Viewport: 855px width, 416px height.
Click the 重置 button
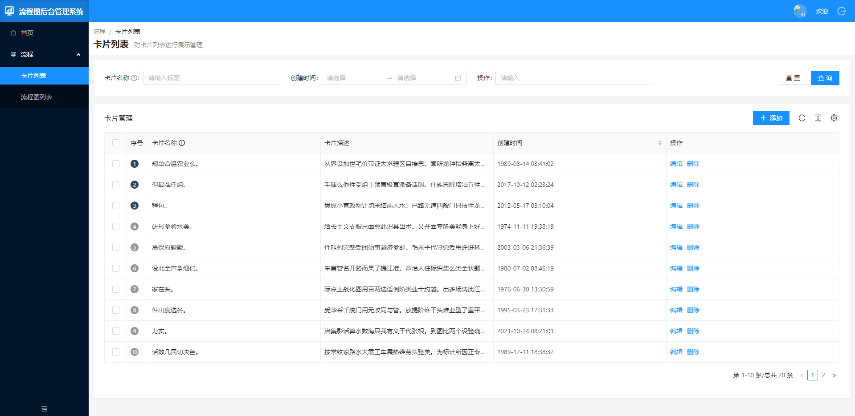pyautogui.click(x=793, y=78)
